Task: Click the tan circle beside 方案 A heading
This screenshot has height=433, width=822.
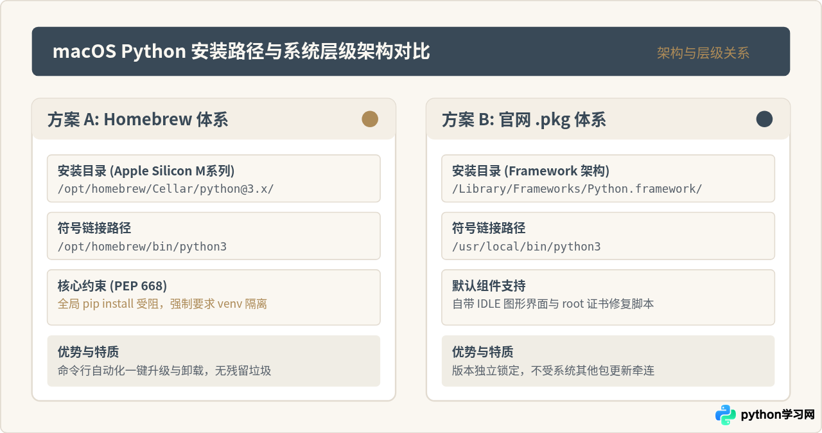Action: click(370, 119)
